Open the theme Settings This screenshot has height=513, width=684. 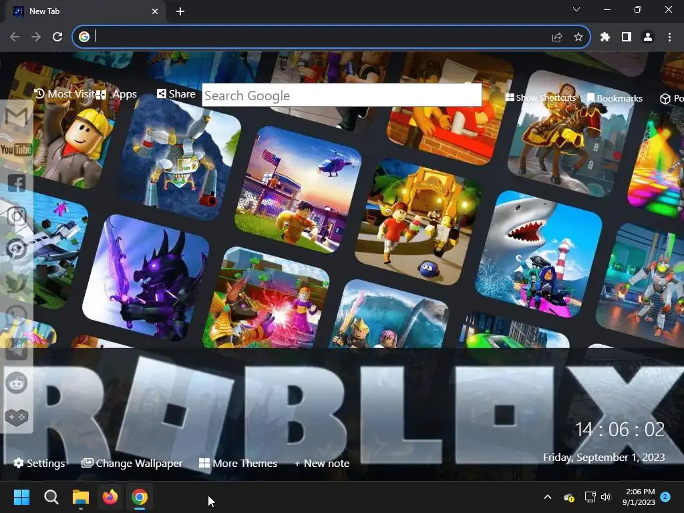[39, 464]
